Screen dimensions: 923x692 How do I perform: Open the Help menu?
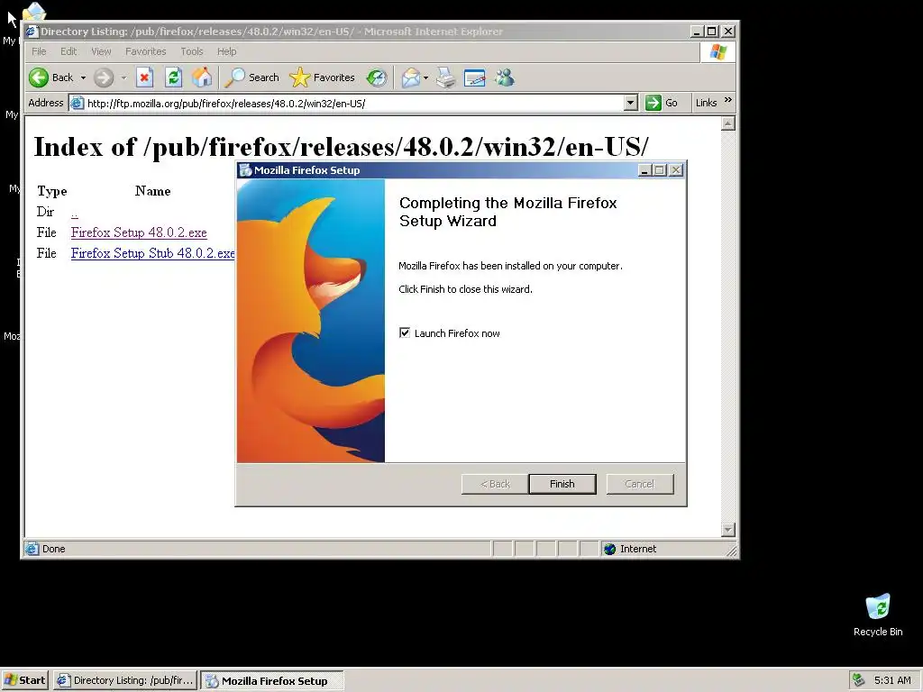pos(226,51)
